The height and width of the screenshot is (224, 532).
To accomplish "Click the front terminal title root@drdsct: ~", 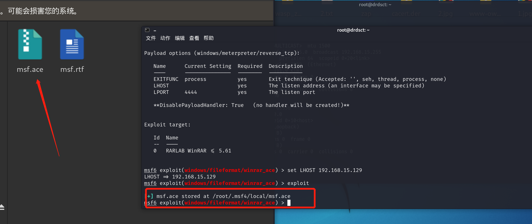I will click(x=353, y=30).
